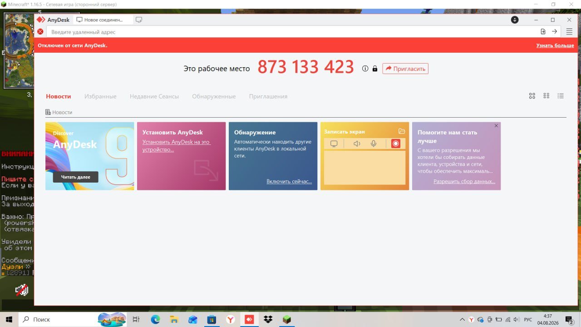The image size is (581, 327).
Task: Open the AnyDesk hamburger menu
Action: coord(569,32)
